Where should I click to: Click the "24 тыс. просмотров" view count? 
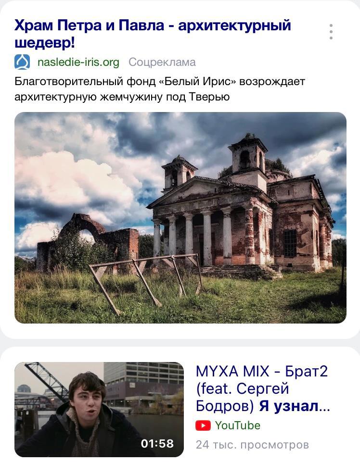click(252, 445)
